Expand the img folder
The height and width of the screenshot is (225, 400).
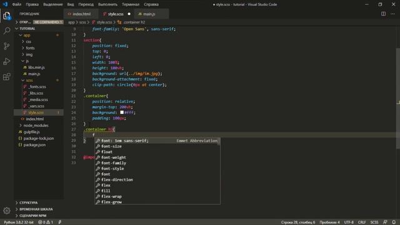(39, 54)
